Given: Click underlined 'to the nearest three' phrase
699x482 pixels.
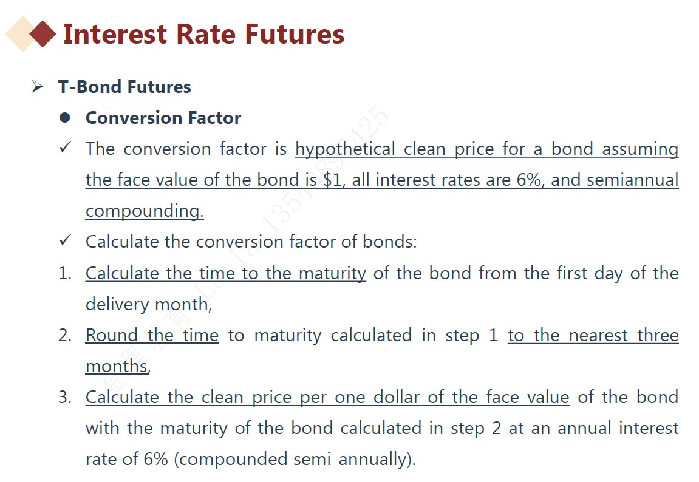Looking at the screenshot, I should click(593, 335).
